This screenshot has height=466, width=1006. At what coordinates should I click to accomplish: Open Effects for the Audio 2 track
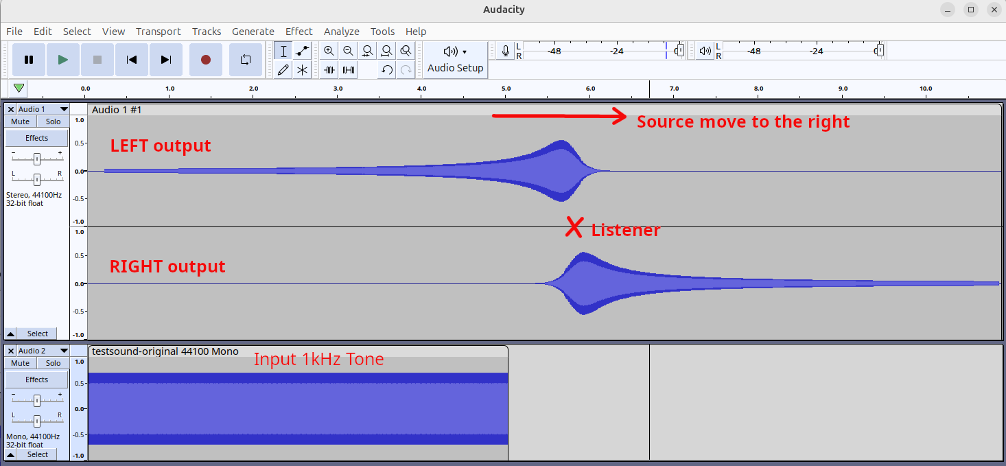(37, 380)
